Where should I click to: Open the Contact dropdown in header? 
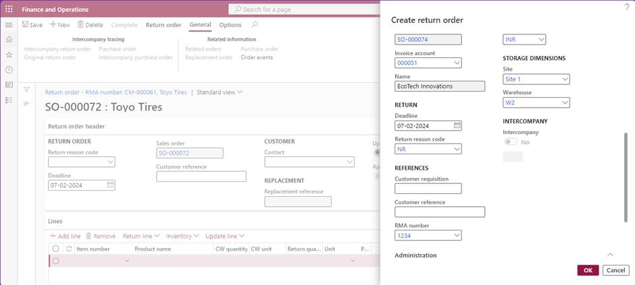coord(349,162)
